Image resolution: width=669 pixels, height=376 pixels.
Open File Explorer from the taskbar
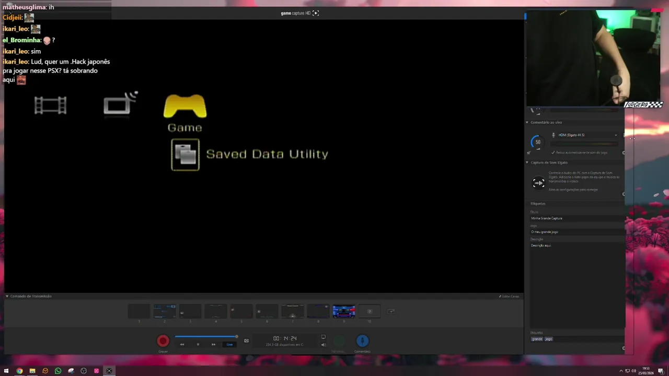coord(32,371)
